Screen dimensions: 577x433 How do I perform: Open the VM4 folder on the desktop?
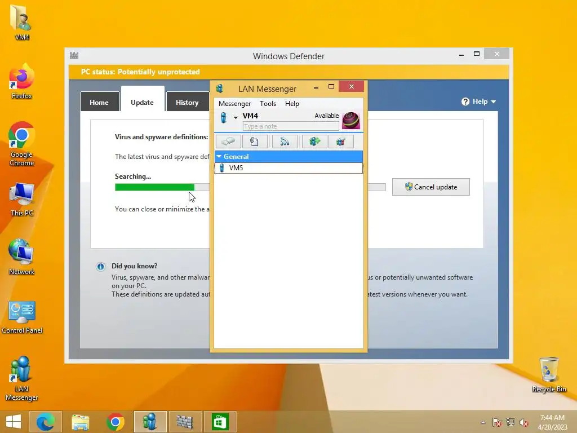pyautogui.click(x=21, y=22)
